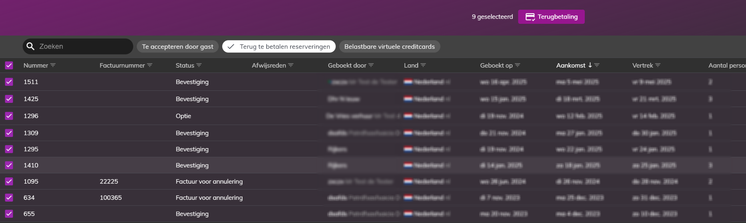Deselect reservation 655 checkbox
Viewport: 746px width, 223px height.
(x=9, y=214)
